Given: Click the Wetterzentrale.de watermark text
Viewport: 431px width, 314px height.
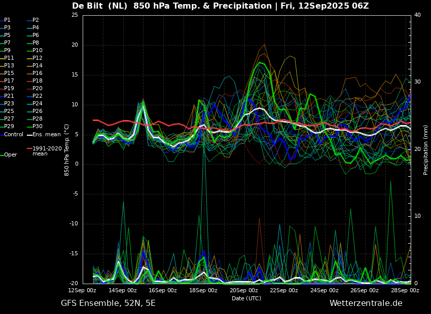Looking at the screenshot, I should 366,303.
